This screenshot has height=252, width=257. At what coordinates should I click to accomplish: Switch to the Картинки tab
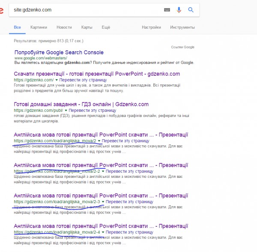click(39, 27)
